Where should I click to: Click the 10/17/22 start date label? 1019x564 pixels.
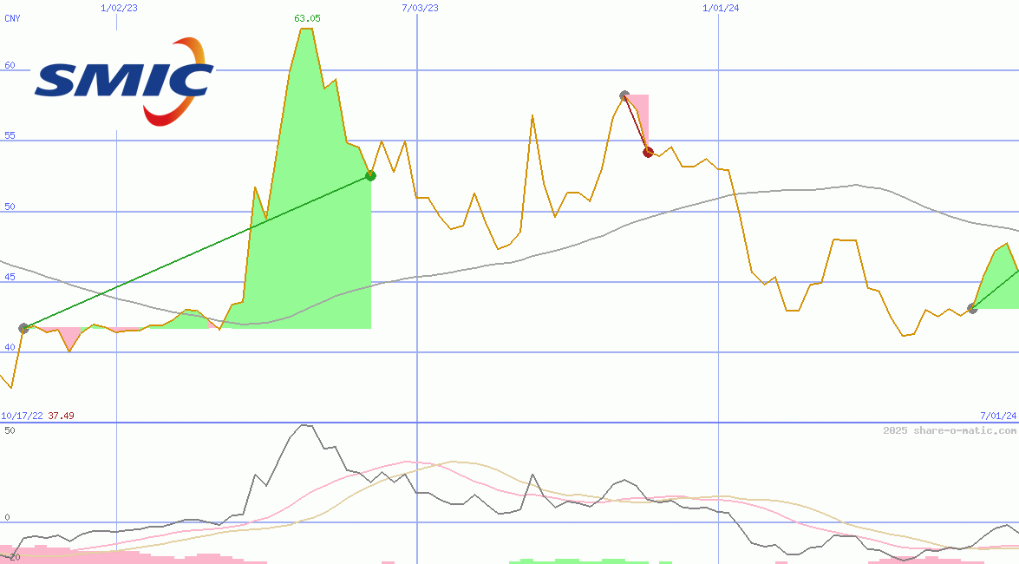pos(22,416)
